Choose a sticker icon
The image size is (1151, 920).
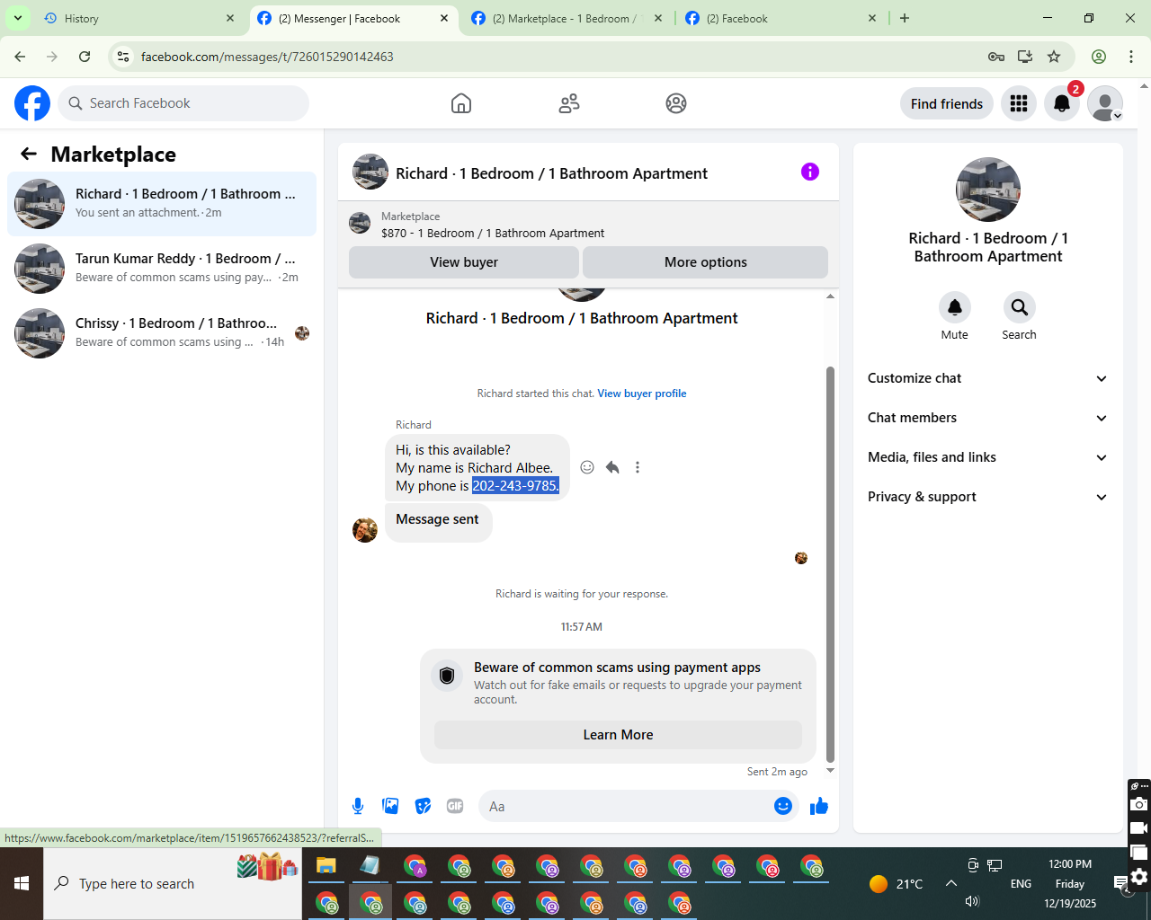(x=423, y=806)
